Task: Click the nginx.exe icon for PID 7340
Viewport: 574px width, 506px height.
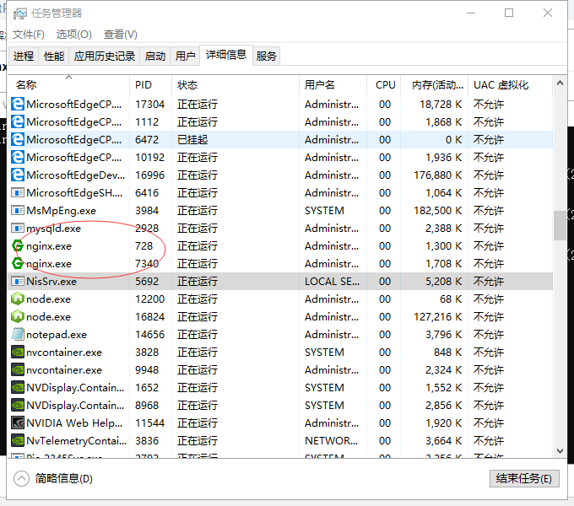Action: click(18, 264)
